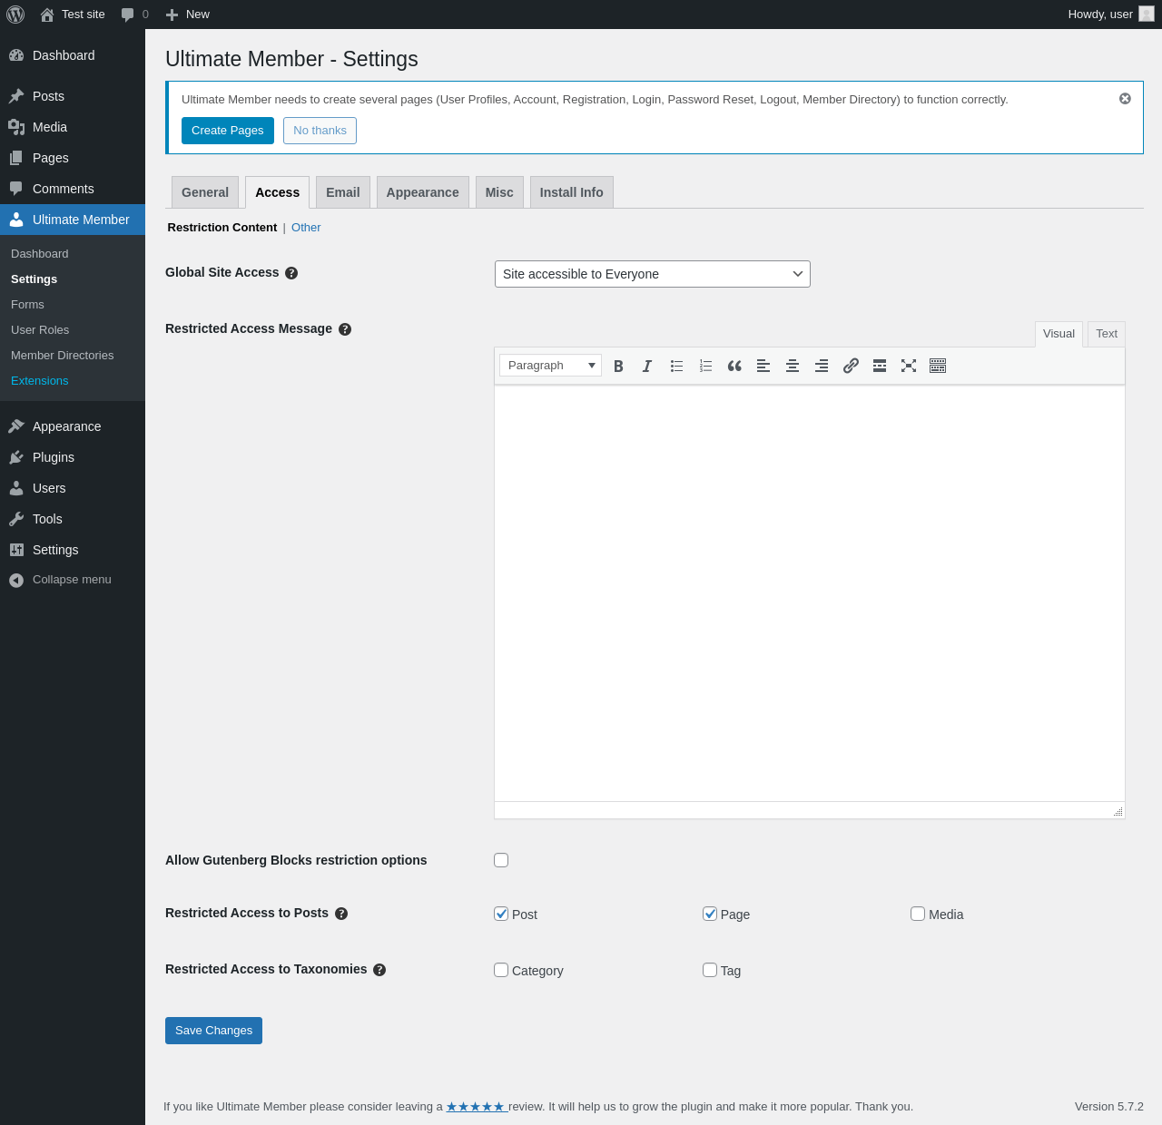This screenshot has width=1162, height=1125.
Task: Open WordPress Settings in the sidebar
Action: 73,550
